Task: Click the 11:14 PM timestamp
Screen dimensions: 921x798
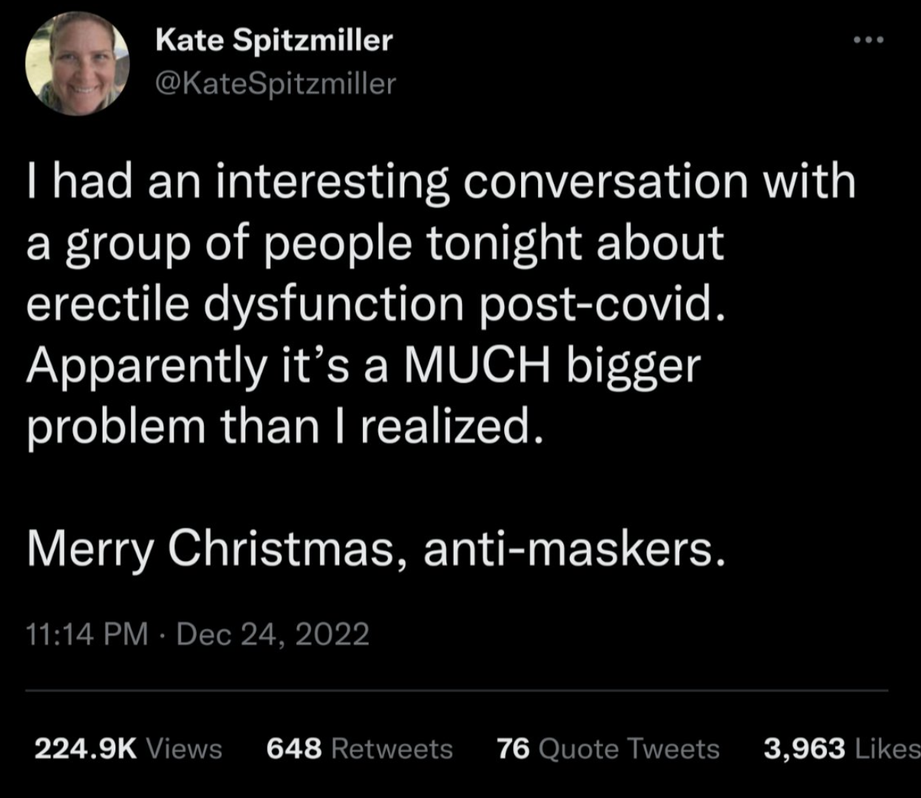Action: (86, 634)
